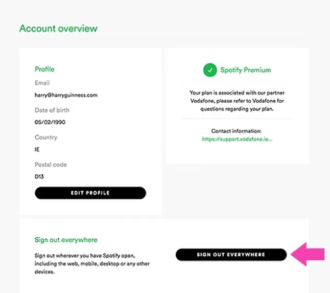330x293 pixels.
Task: Click the Country field label
Action: [x=46, y=138]
